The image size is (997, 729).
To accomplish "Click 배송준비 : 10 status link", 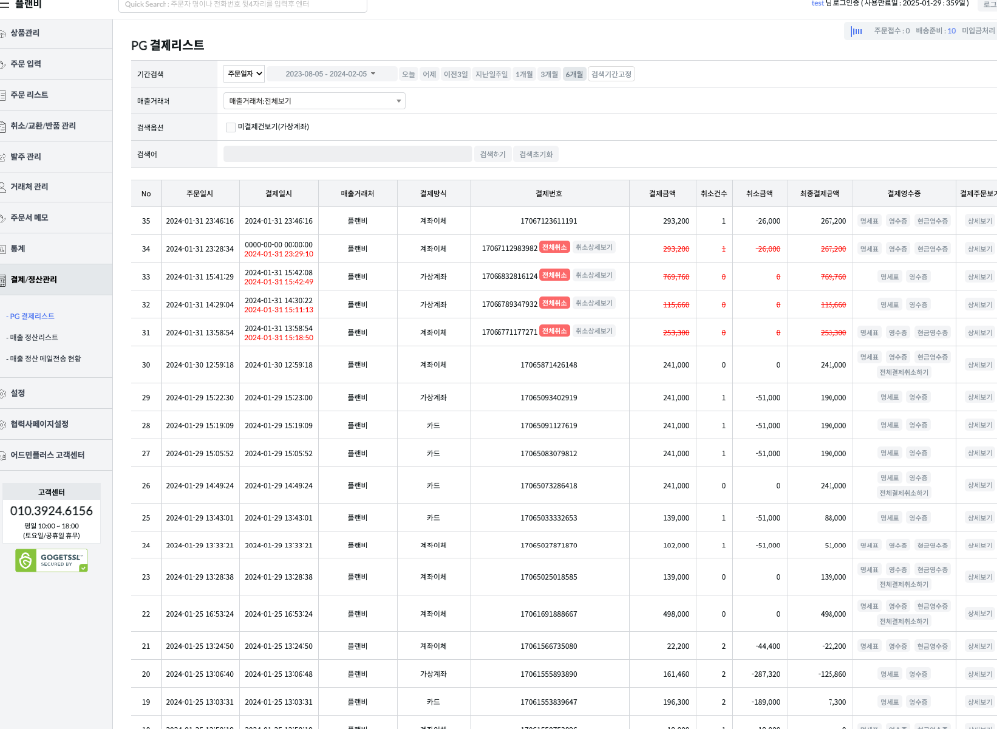I will (x=936, y=31).
